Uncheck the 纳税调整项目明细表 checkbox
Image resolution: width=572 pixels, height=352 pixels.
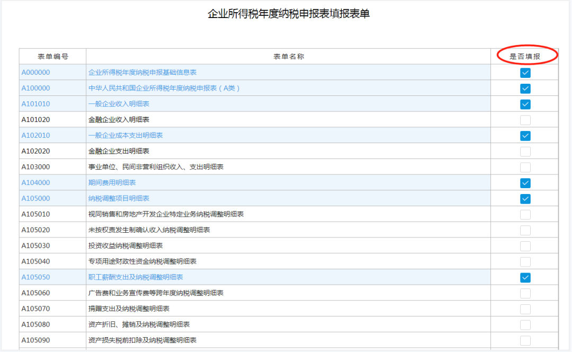[525, 199]
